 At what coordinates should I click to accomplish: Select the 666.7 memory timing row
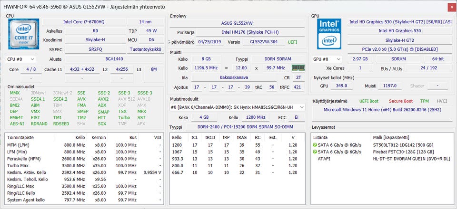pyautogui.click(x=237, y=173)
